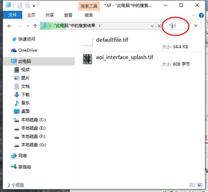Screen dimensions: 208x192
Task: Expand the ribbon with the chevron
Action: (194, 15)
